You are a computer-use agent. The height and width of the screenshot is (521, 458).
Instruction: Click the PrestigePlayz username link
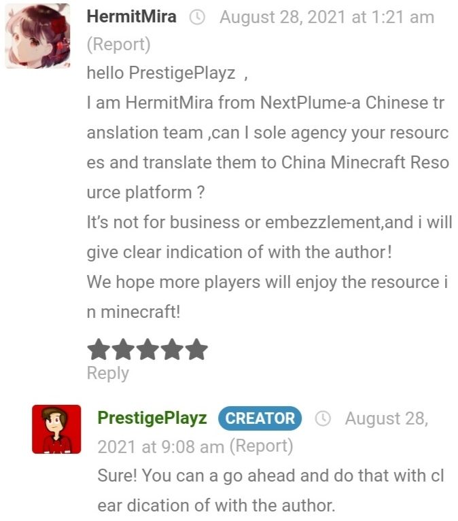(152, 418)
